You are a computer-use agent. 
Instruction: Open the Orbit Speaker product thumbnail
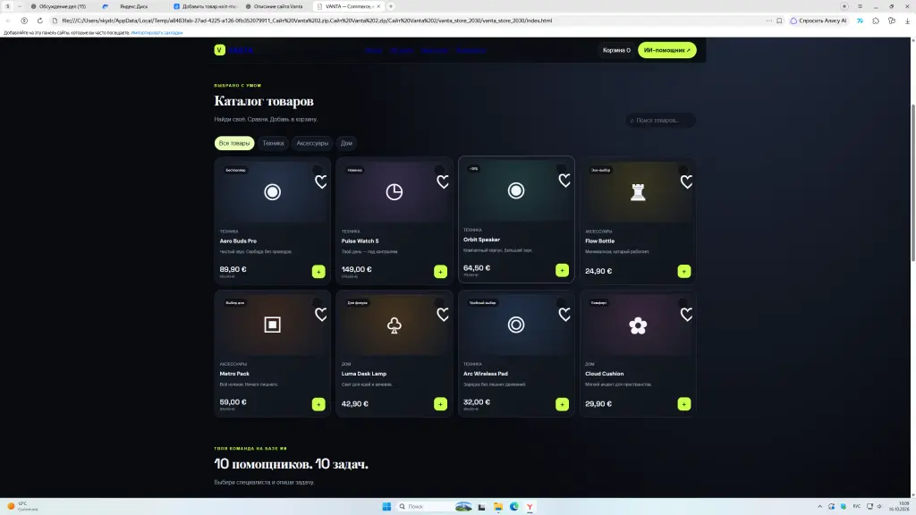(x=516, y=190)
